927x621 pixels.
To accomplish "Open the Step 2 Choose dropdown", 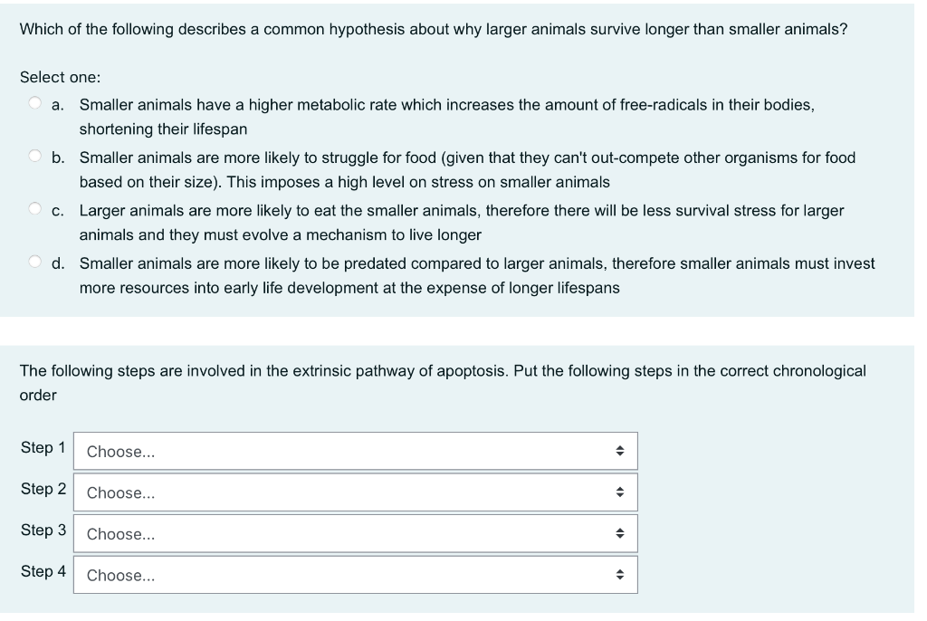I will [x=353, y=492].
